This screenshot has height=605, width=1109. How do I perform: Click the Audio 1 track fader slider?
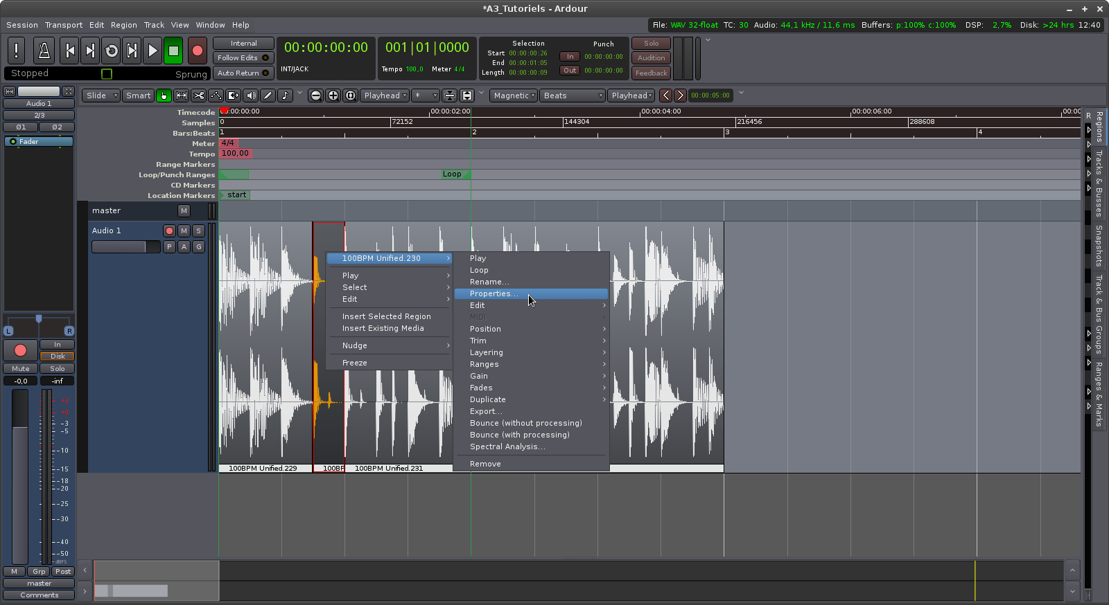click(125, 247)
